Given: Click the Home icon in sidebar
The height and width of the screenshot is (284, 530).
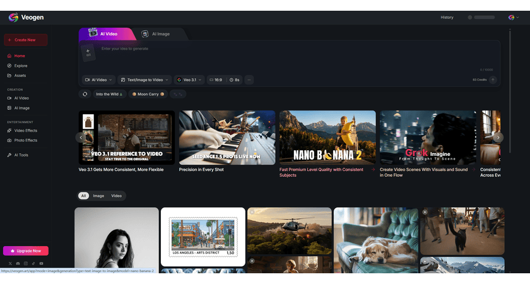Looking at the screenshot, I should coord(9,56).
